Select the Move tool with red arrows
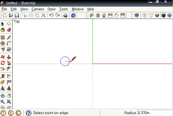 pos(2,57)
